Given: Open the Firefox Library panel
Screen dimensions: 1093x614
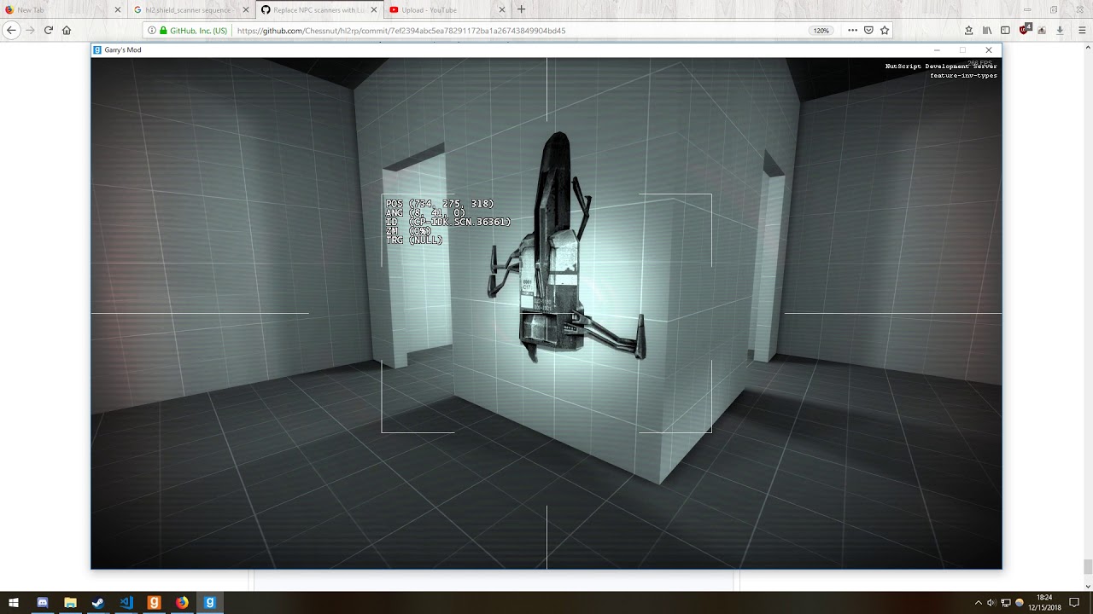Looking at the screenshot, I should click(x=988, y=31).
